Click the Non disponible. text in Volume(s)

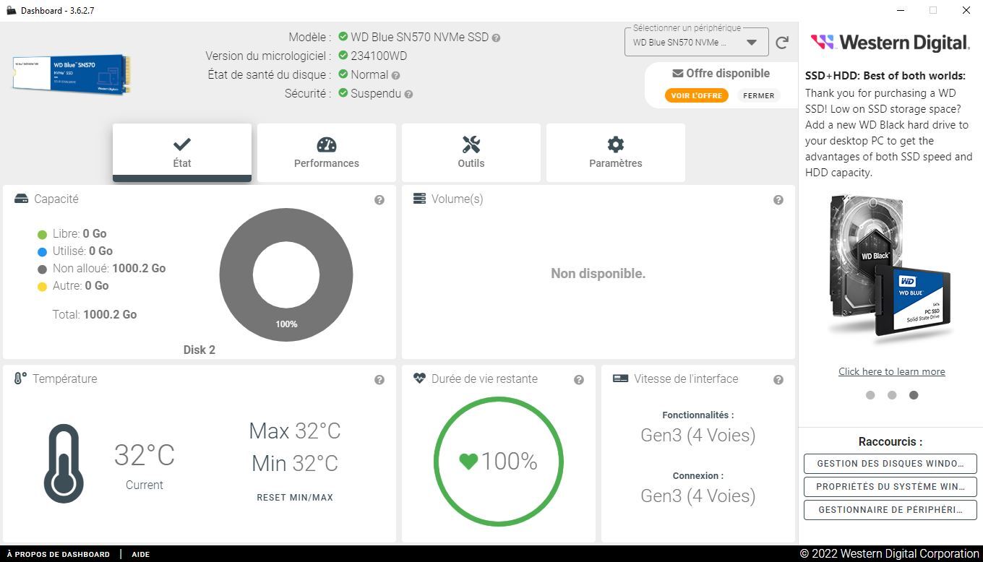(598, 273)
